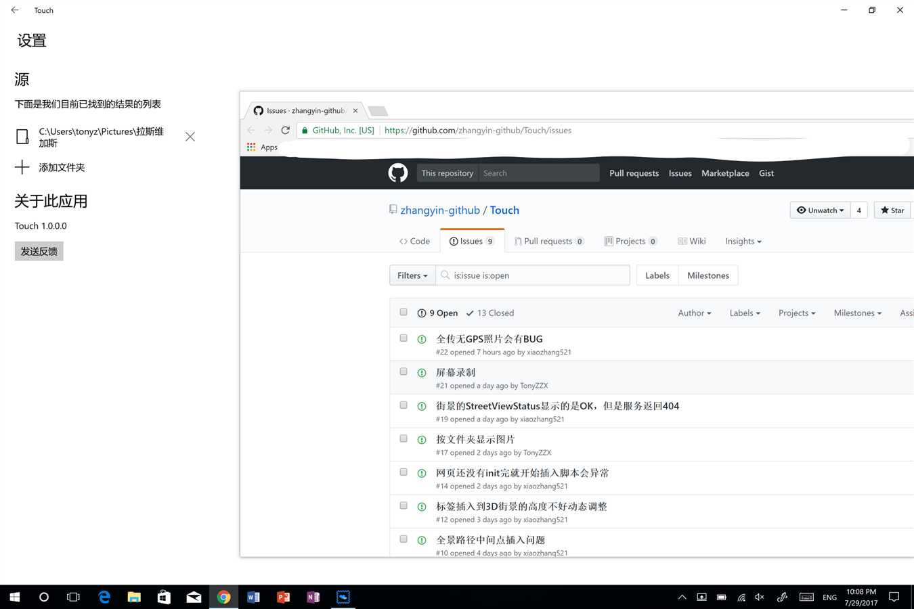Image resolution: width=914 pixels, height=609 pixels.
Task: Go back using the Touch app back arrow
Action: (x=15, y=10)
